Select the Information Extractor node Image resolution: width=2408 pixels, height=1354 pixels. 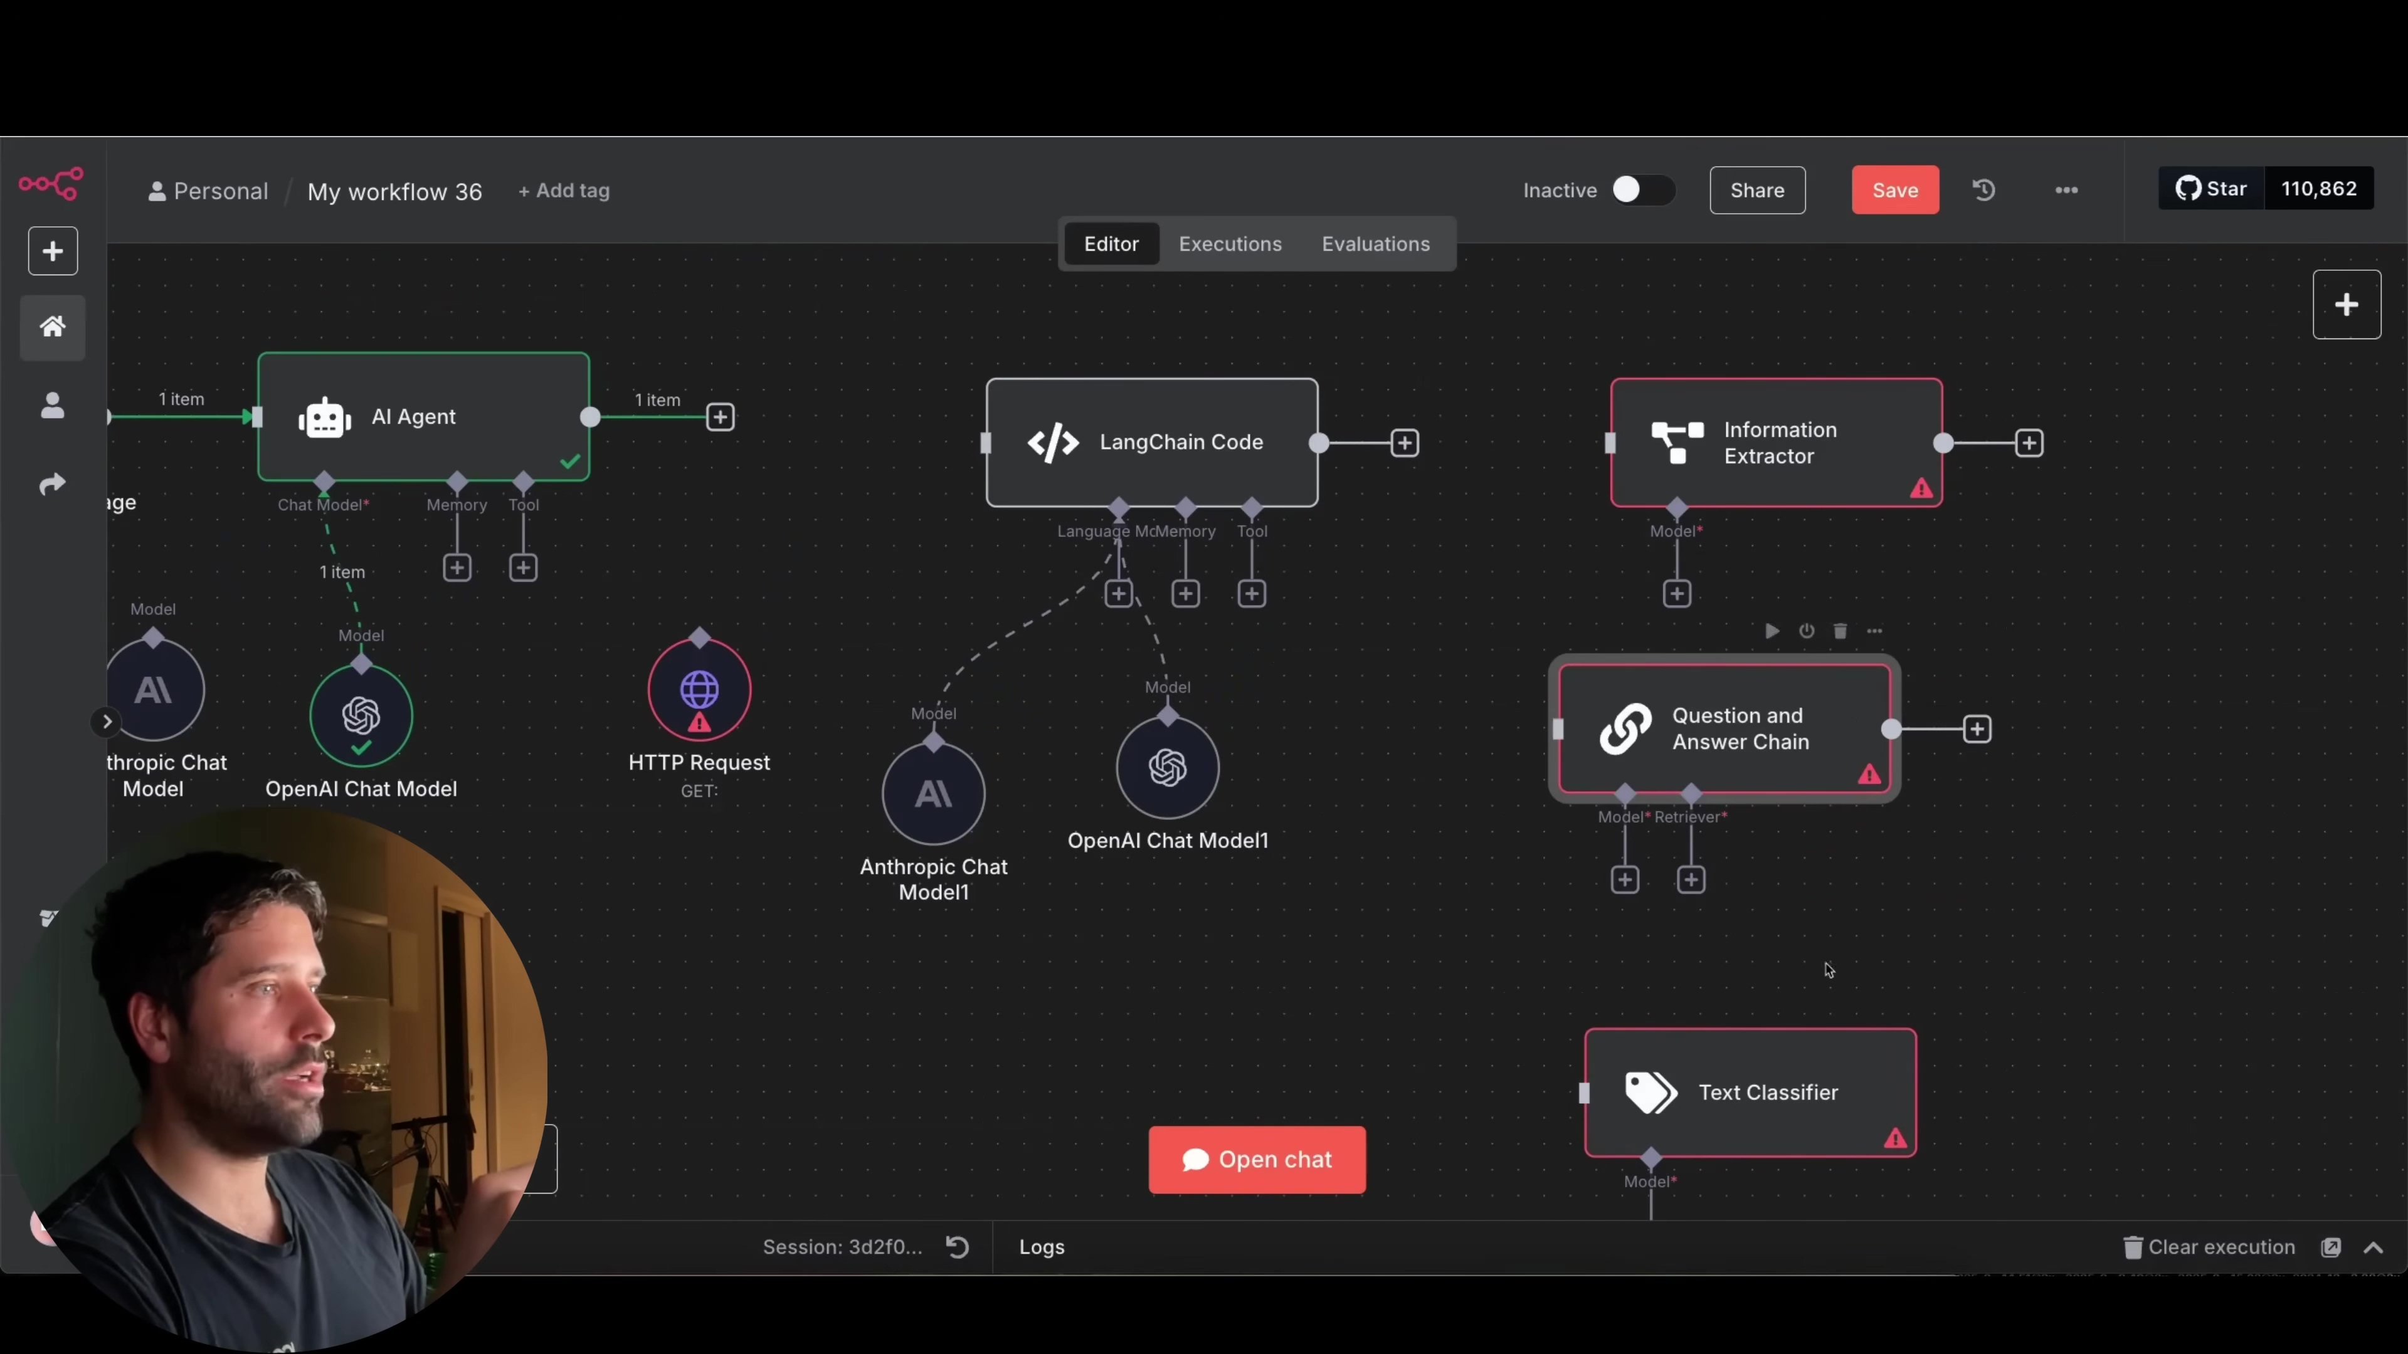pyautogui.click(x=1776, y=443)
